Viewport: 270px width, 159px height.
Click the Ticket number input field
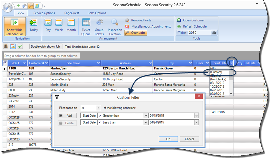[x=199, y=33]
